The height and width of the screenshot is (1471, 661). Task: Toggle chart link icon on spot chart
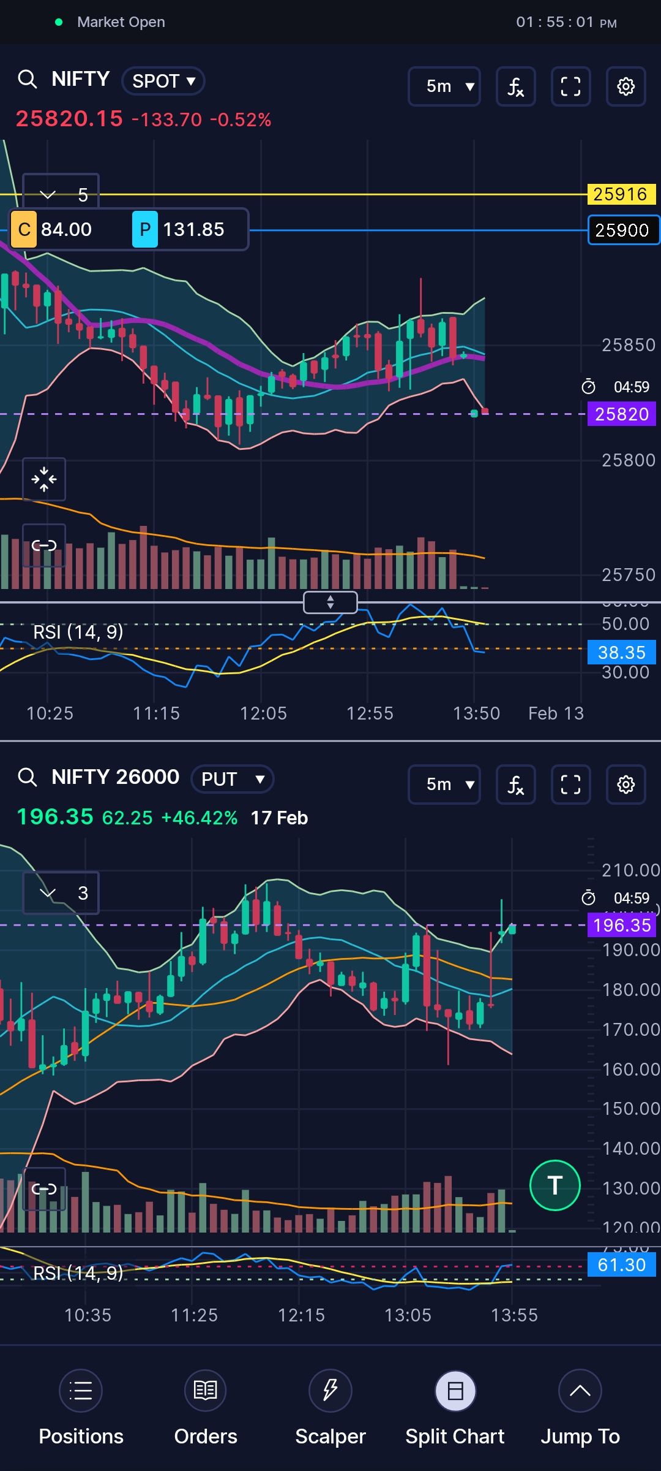point(44,545)
